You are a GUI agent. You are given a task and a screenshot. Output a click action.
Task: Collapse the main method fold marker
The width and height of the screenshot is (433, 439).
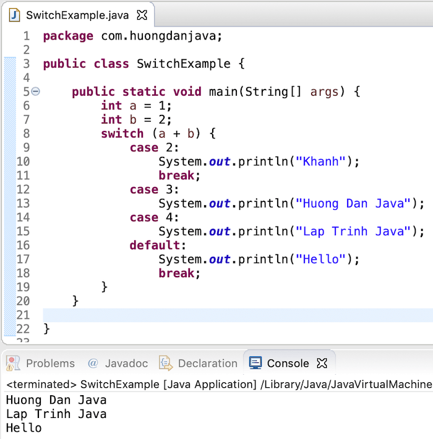point(36,91)
